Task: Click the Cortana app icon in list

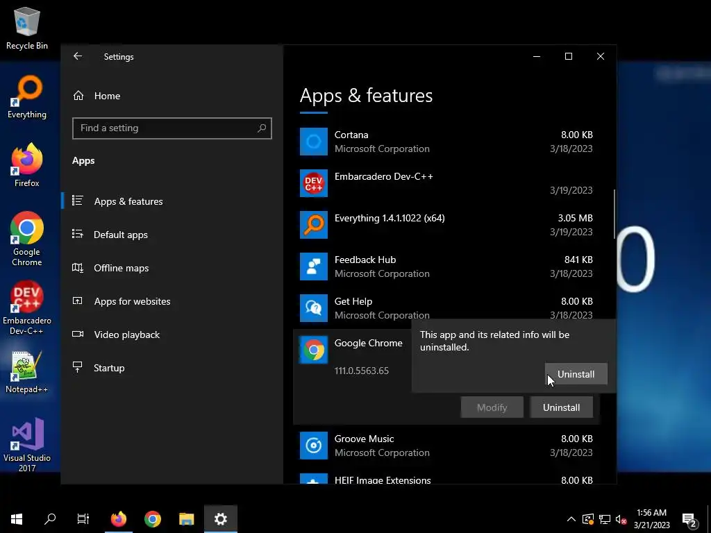Action: click(314, 142)
